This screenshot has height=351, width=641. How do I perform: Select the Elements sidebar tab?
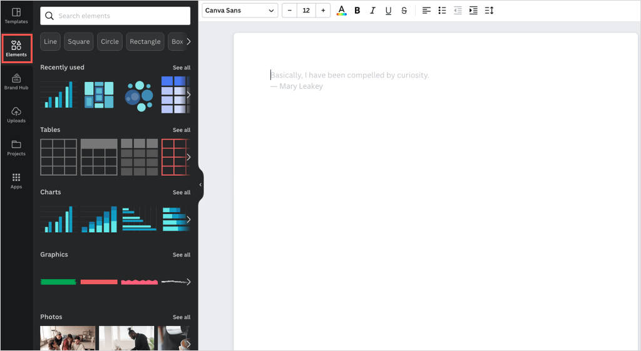16,48
